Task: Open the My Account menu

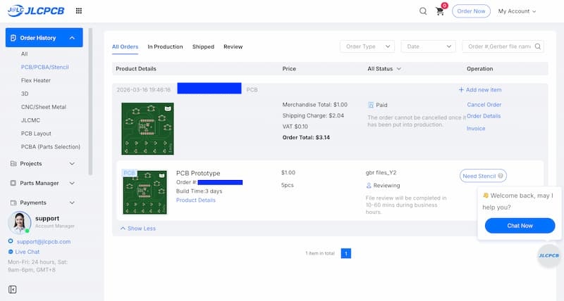Action: (x=517, y=11)
